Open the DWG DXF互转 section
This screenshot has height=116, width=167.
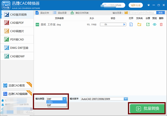click(17, 48)
